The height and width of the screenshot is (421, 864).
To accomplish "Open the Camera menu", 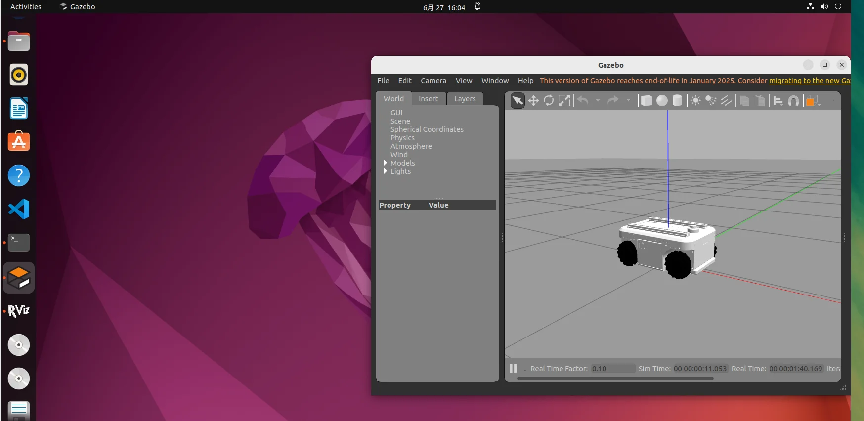I will tap(433, 81).
